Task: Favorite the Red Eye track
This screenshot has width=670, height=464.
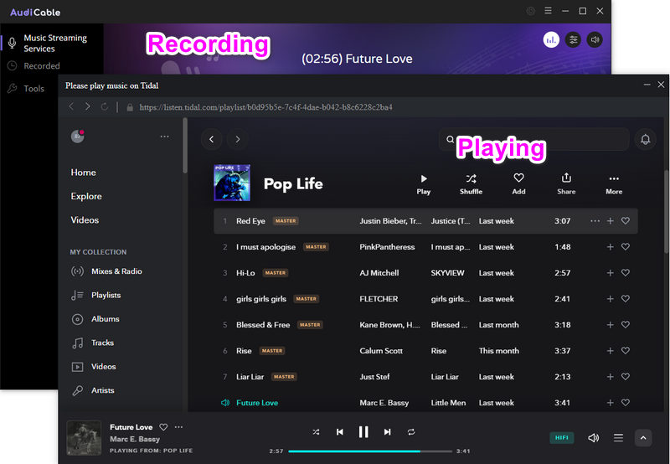Action: pos(625,221)
